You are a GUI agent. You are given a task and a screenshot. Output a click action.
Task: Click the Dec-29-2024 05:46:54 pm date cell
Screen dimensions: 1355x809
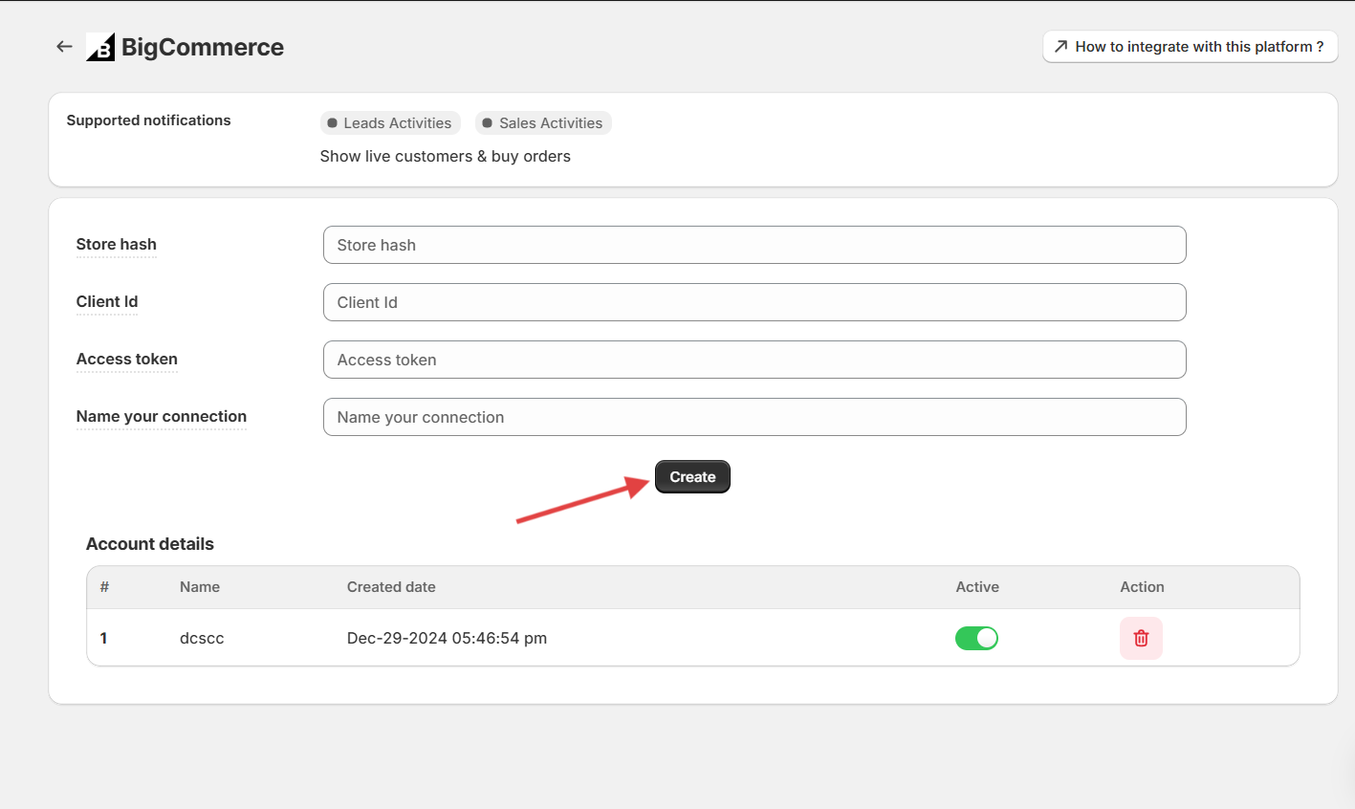pos(448,638)
